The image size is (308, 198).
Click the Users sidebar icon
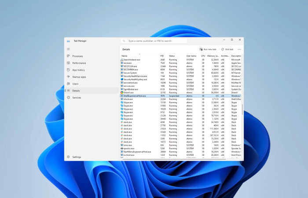pyautogui.click(x=68, y=84)
